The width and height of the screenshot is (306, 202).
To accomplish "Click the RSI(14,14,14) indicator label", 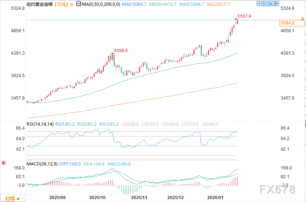I will pyautogui.click(x=40, y=124).
